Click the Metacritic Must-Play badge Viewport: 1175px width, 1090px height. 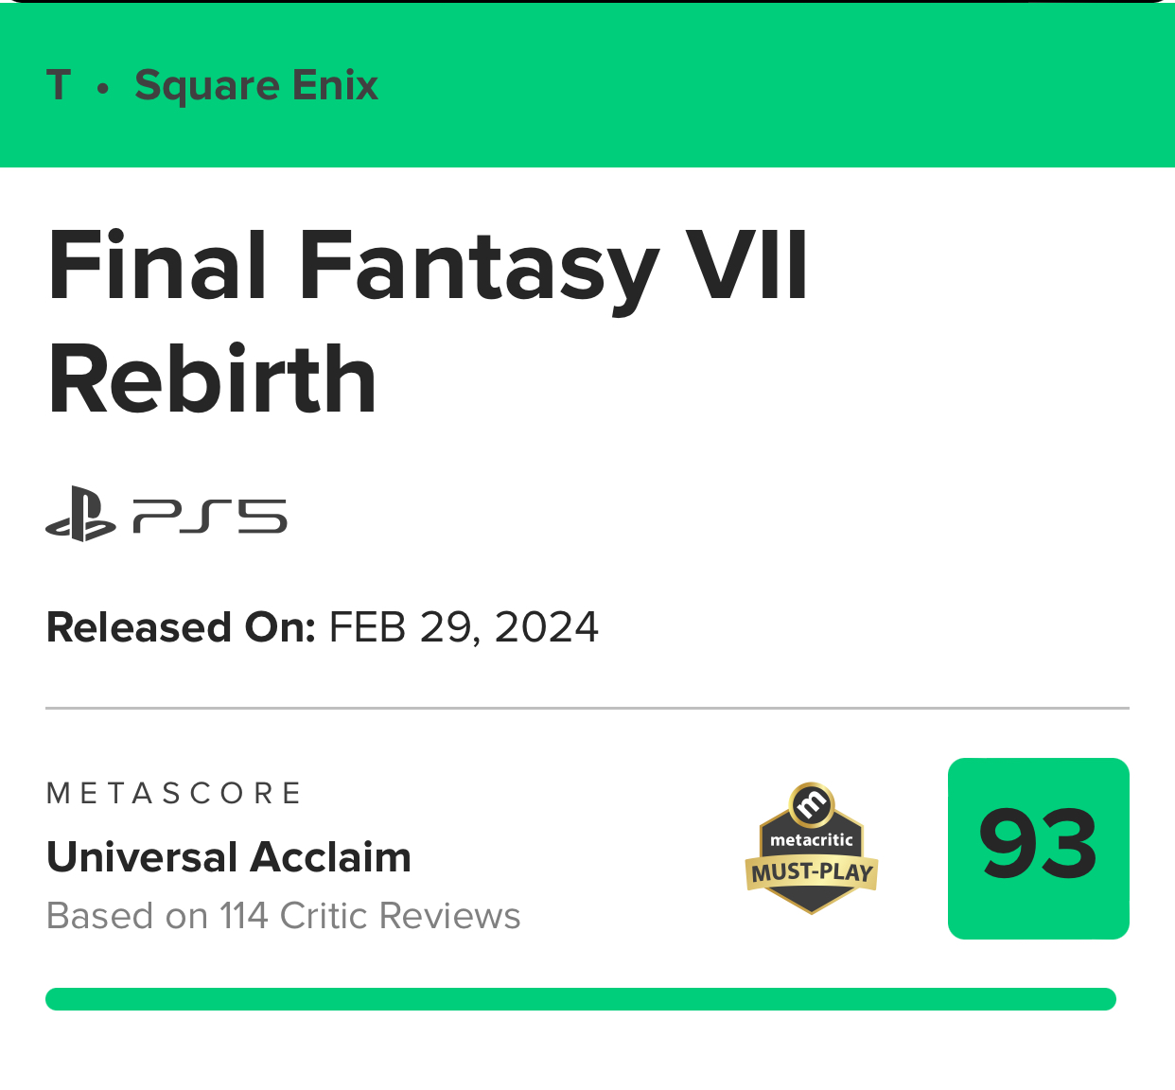[812, 850]
